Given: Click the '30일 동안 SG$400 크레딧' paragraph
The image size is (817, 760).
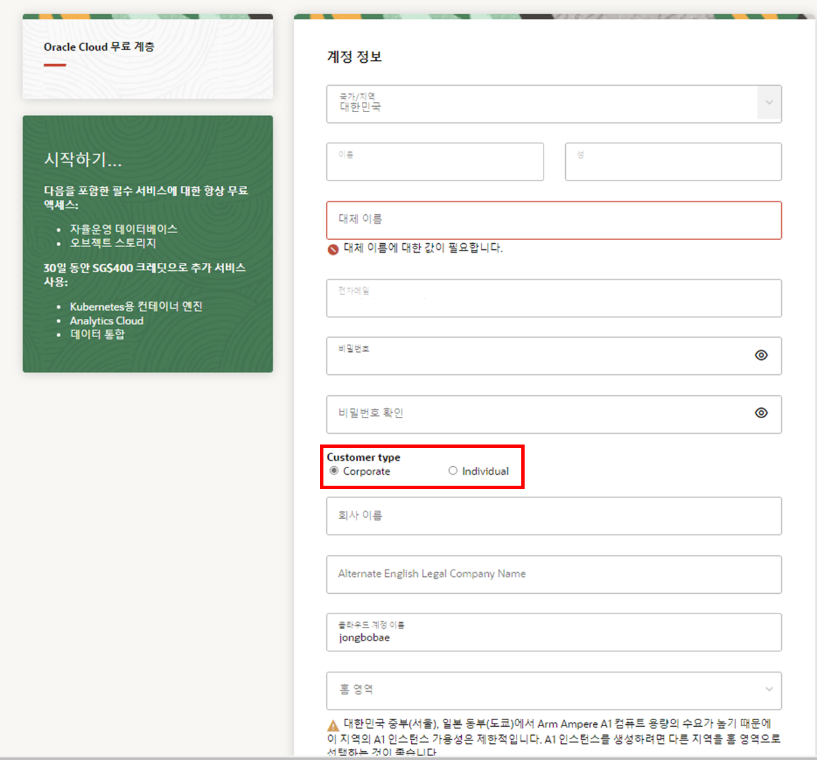Looking at the screenshot, I should point(144,274).
